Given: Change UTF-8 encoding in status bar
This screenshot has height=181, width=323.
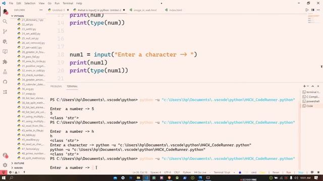Looking at the screenshot, I should tap(168, 172).
